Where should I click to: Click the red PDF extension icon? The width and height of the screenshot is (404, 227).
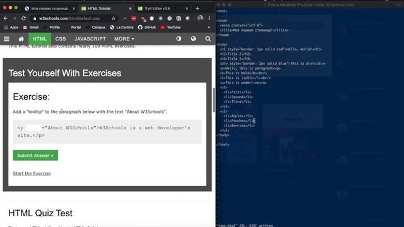tap(134, 18)
